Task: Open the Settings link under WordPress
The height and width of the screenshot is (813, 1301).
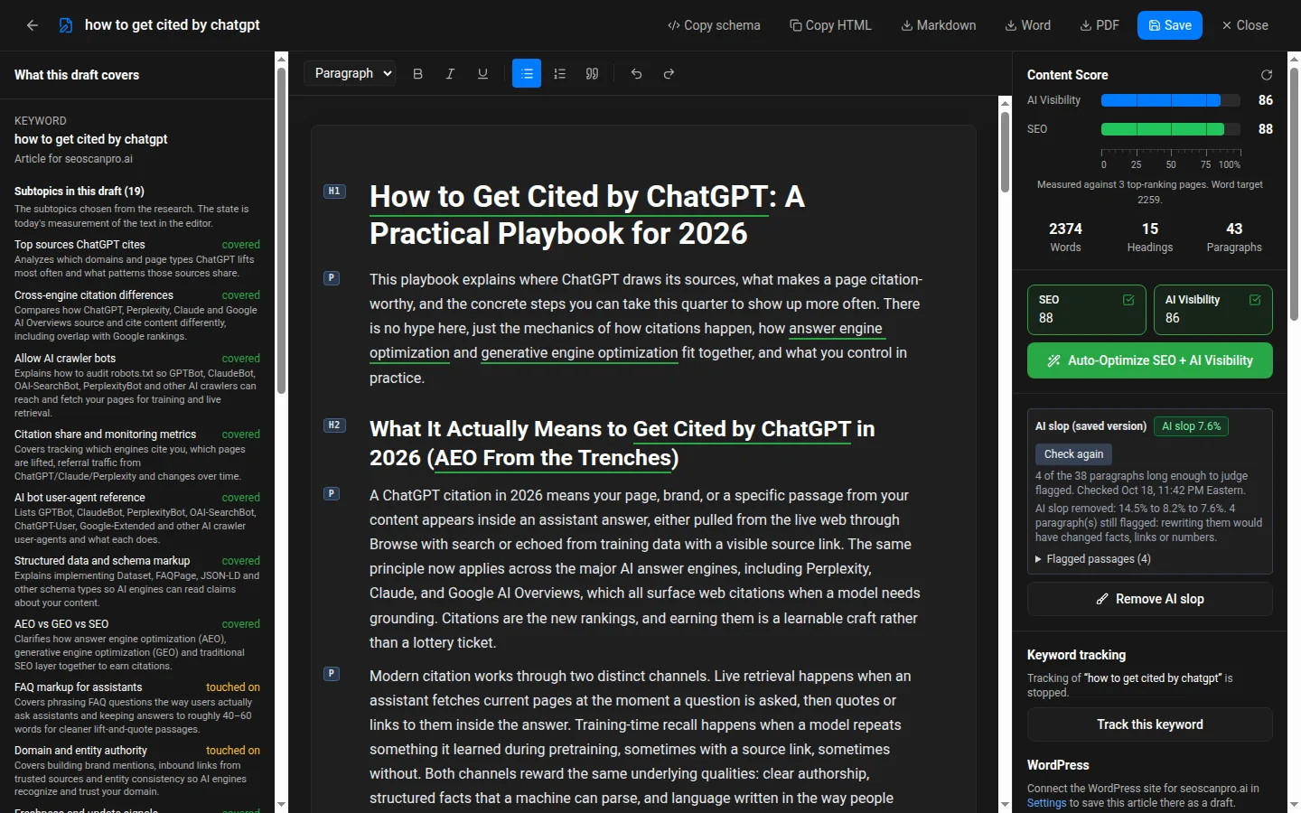Action: pyautogui.click(x=1046, y=803)
